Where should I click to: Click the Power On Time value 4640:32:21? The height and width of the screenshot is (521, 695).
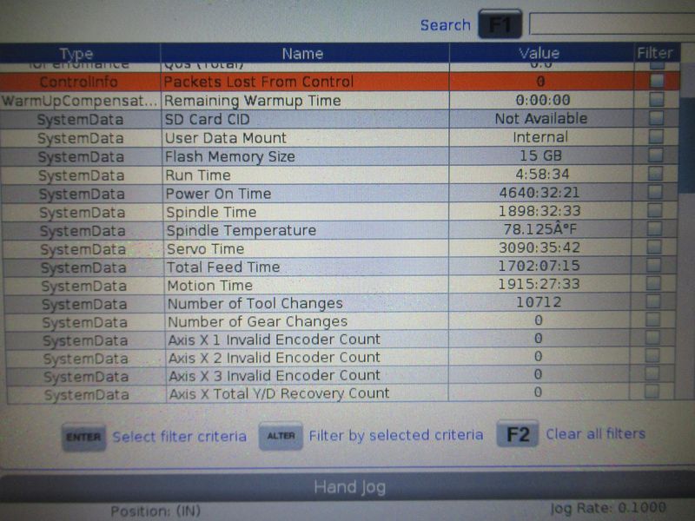[539, 193]
